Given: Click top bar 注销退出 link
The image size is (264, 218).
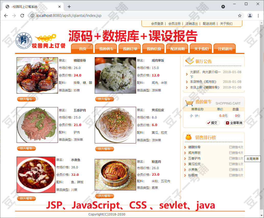Looking at the screenshot, I should [x=191, y=24].
